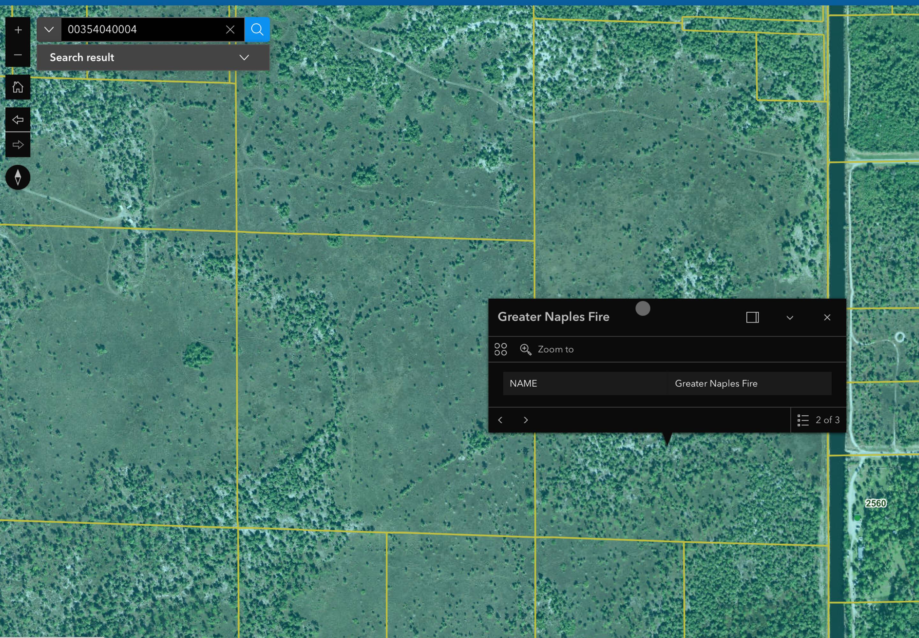The width and height of the screenshot is (919, 638).
Task: Go to default home map extent
Action: (18, 87)
